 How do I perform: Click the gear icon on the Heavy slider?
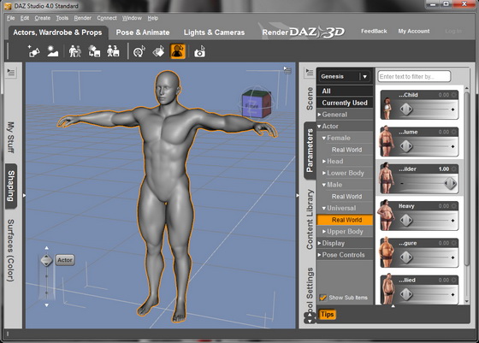pyautogui.click(x=454, y=206)
